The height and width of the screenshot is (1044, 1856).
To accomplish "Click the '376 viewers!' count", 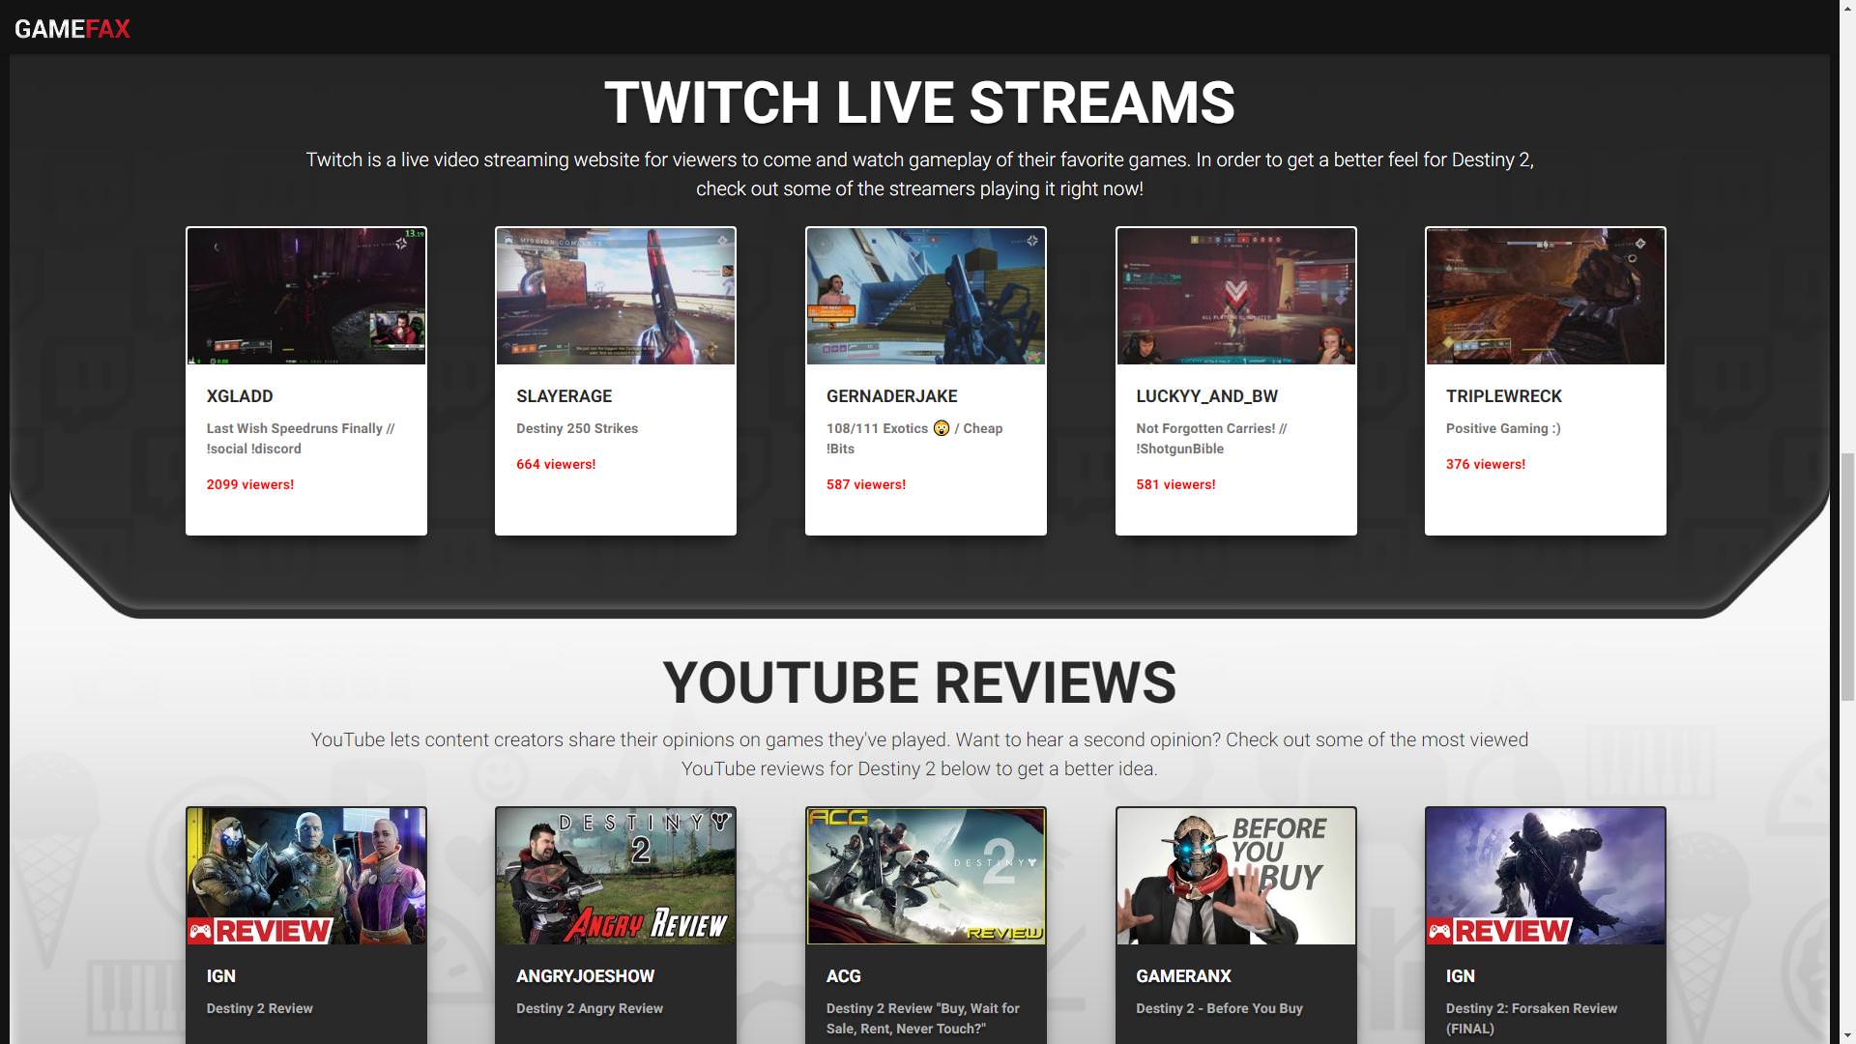I will [x=1486, y=464].
